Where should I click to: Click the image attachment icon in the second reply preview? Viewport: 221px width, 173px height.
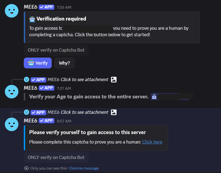pyautogui.click(x=113, y=112)
